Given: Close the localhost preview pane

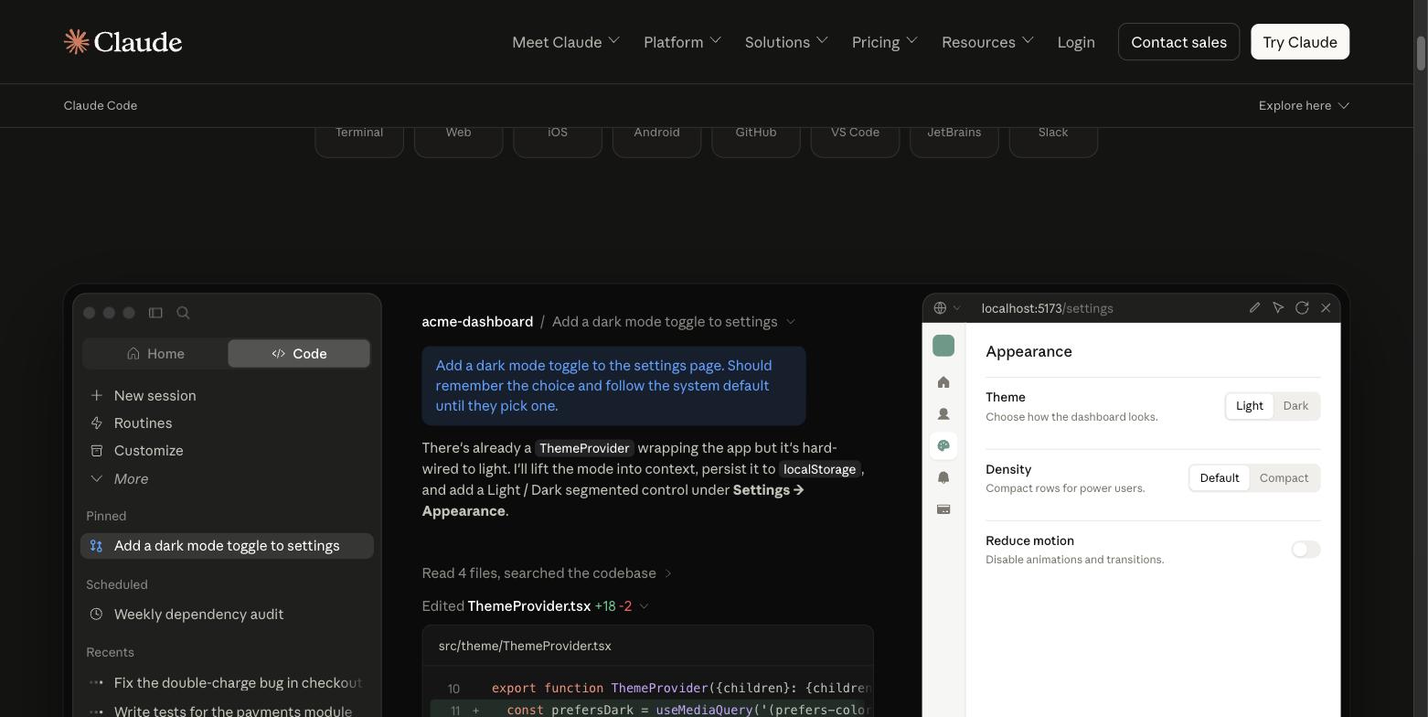Looking at the screenshot, I should pyautogui.click(x=1326, y=308).
